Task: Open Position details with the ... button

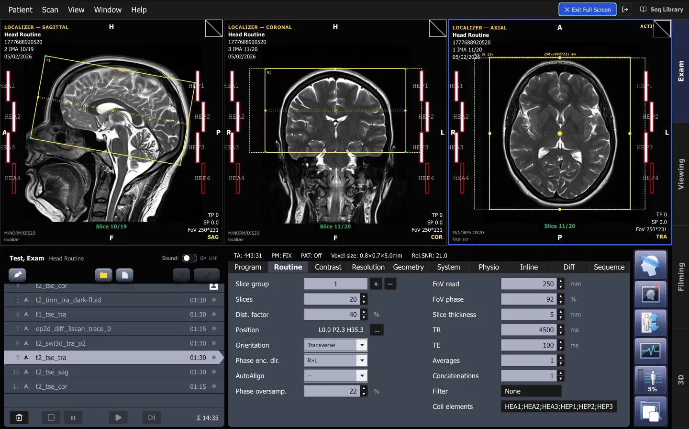Action: pyautogui.click(x=377, y=330)
